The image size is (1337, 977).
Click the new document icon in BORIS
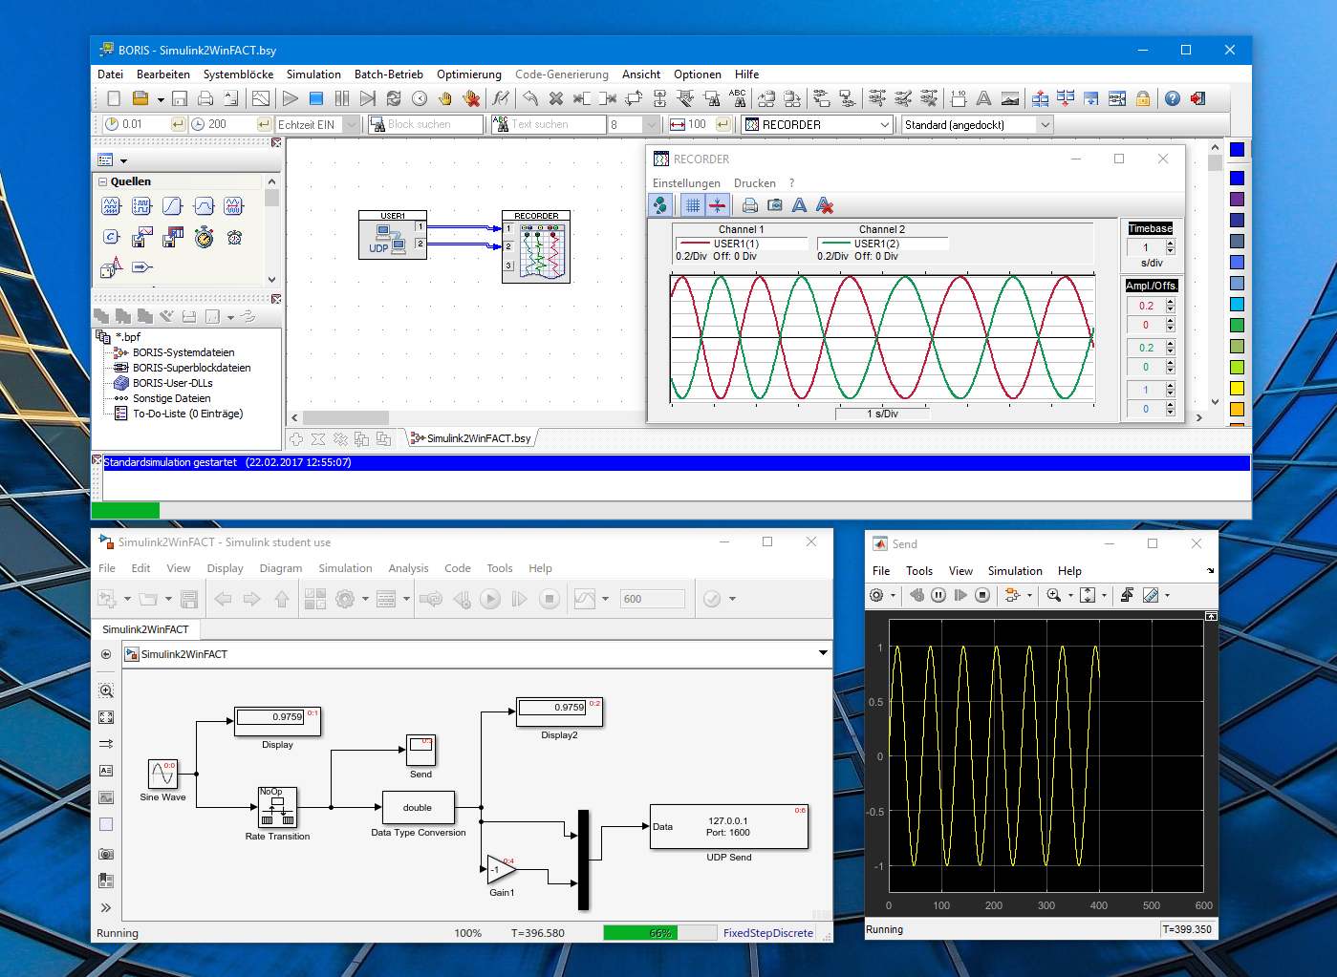[x=114, y=98]
